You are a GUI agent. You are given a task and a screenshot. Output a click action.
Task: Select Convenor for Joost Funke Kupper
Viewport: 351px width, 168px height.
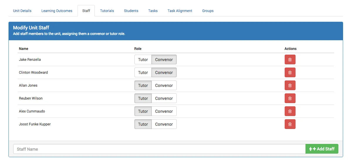coord(164,124)
